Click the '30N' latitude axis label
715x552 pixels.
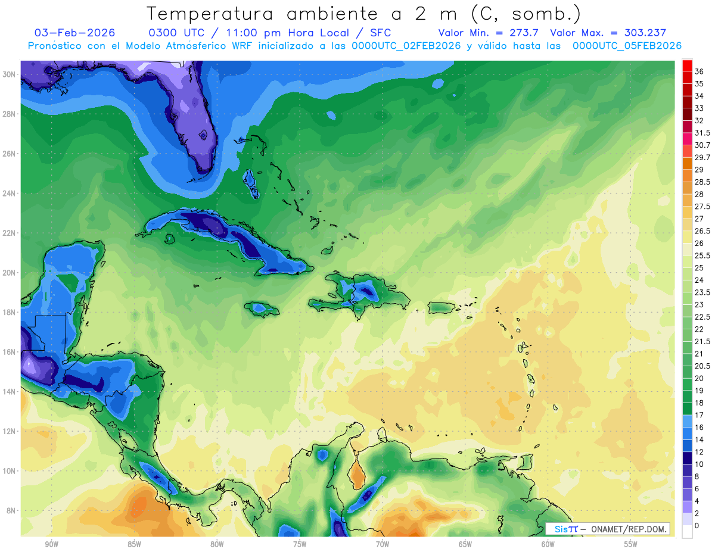[10, 74]
